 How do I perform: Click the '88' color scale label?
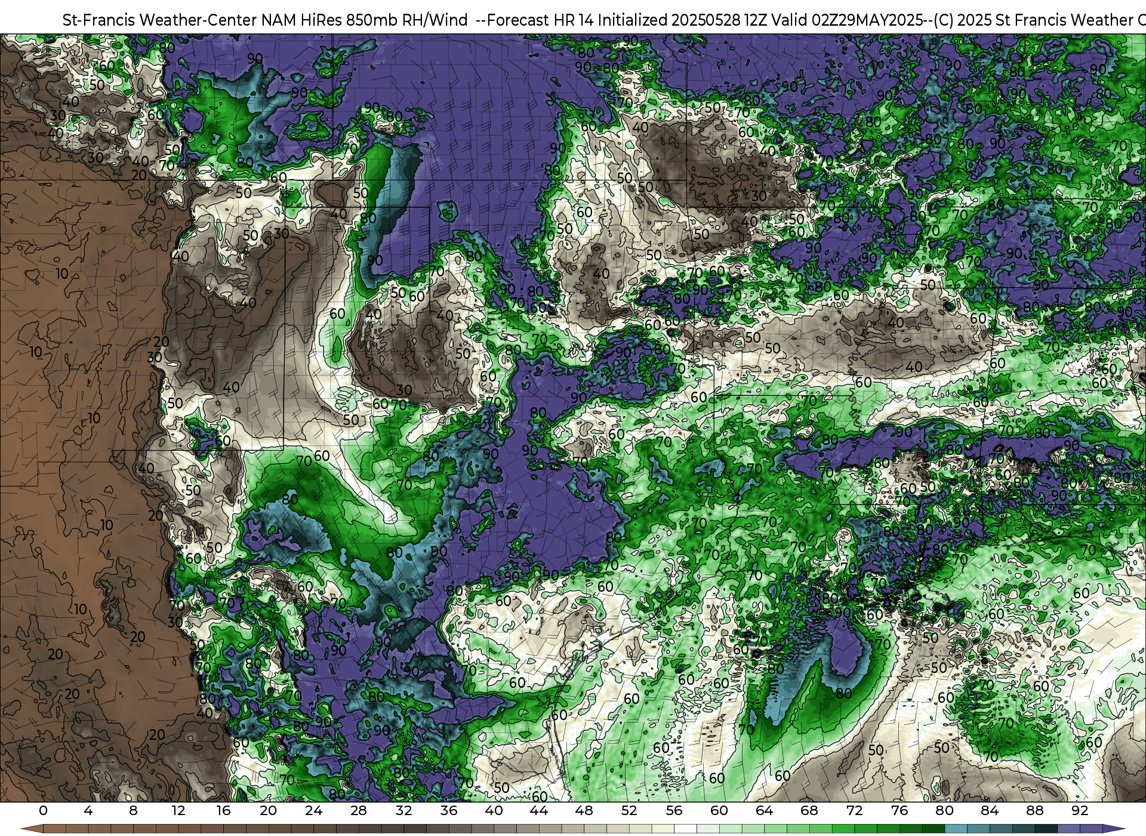click(1034, 811)
